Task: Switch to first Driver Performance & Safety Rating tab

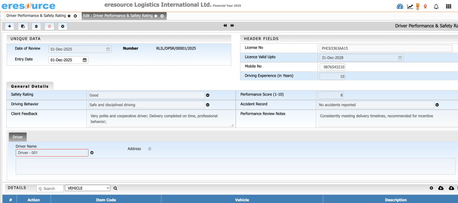Action: (35, 16)
